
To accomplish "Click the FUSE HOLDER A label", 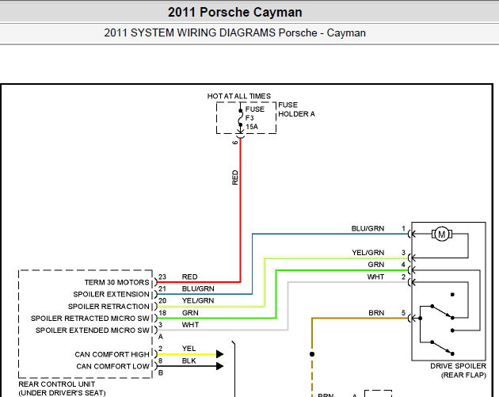I will click(x=296, y=109).
